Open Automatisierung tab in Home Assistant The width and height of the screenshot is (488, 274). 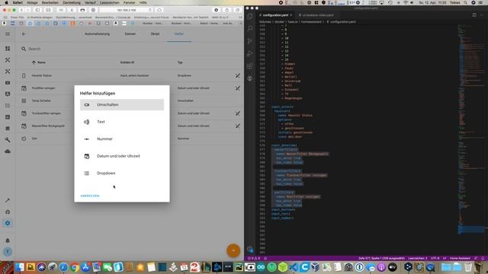point(97,33)
